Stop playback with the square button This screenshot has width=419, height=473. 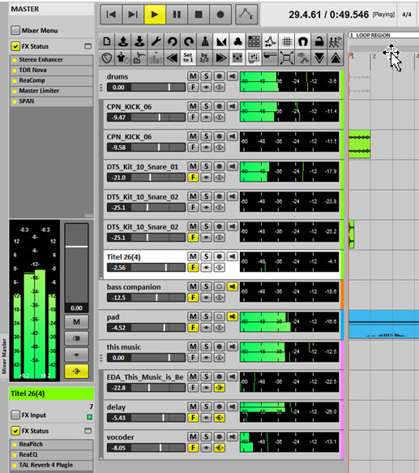pyautogui.click(x=199, y=14)
